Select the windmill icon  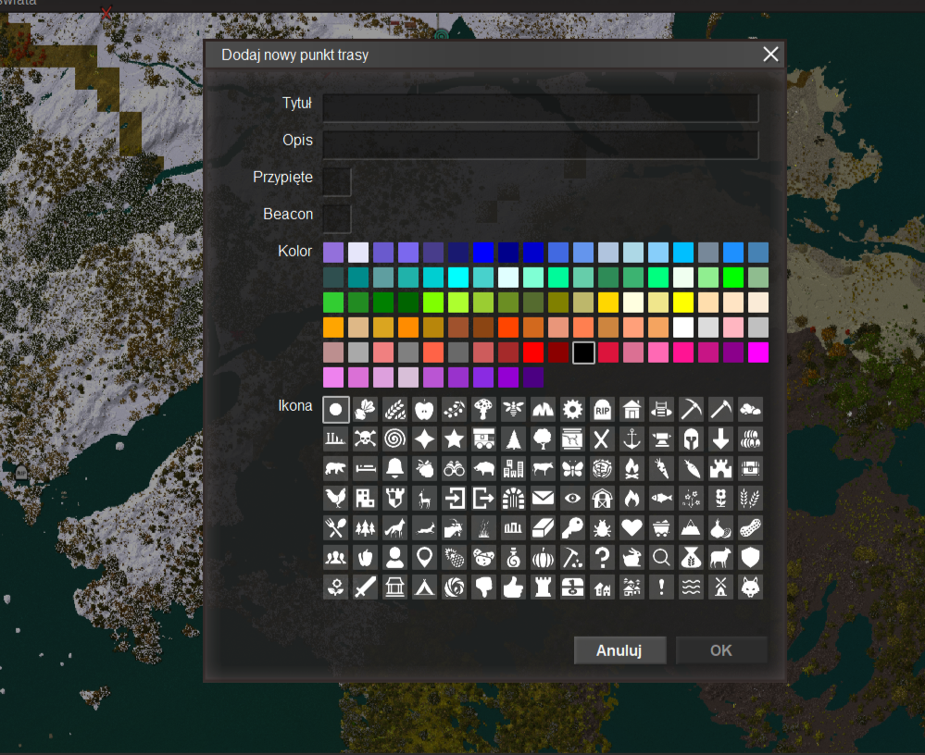point(720,586)
